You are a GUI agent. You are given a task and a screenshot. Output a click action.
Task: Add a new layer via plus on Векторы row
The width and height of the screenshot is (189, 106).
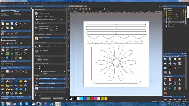pos(183,10)
